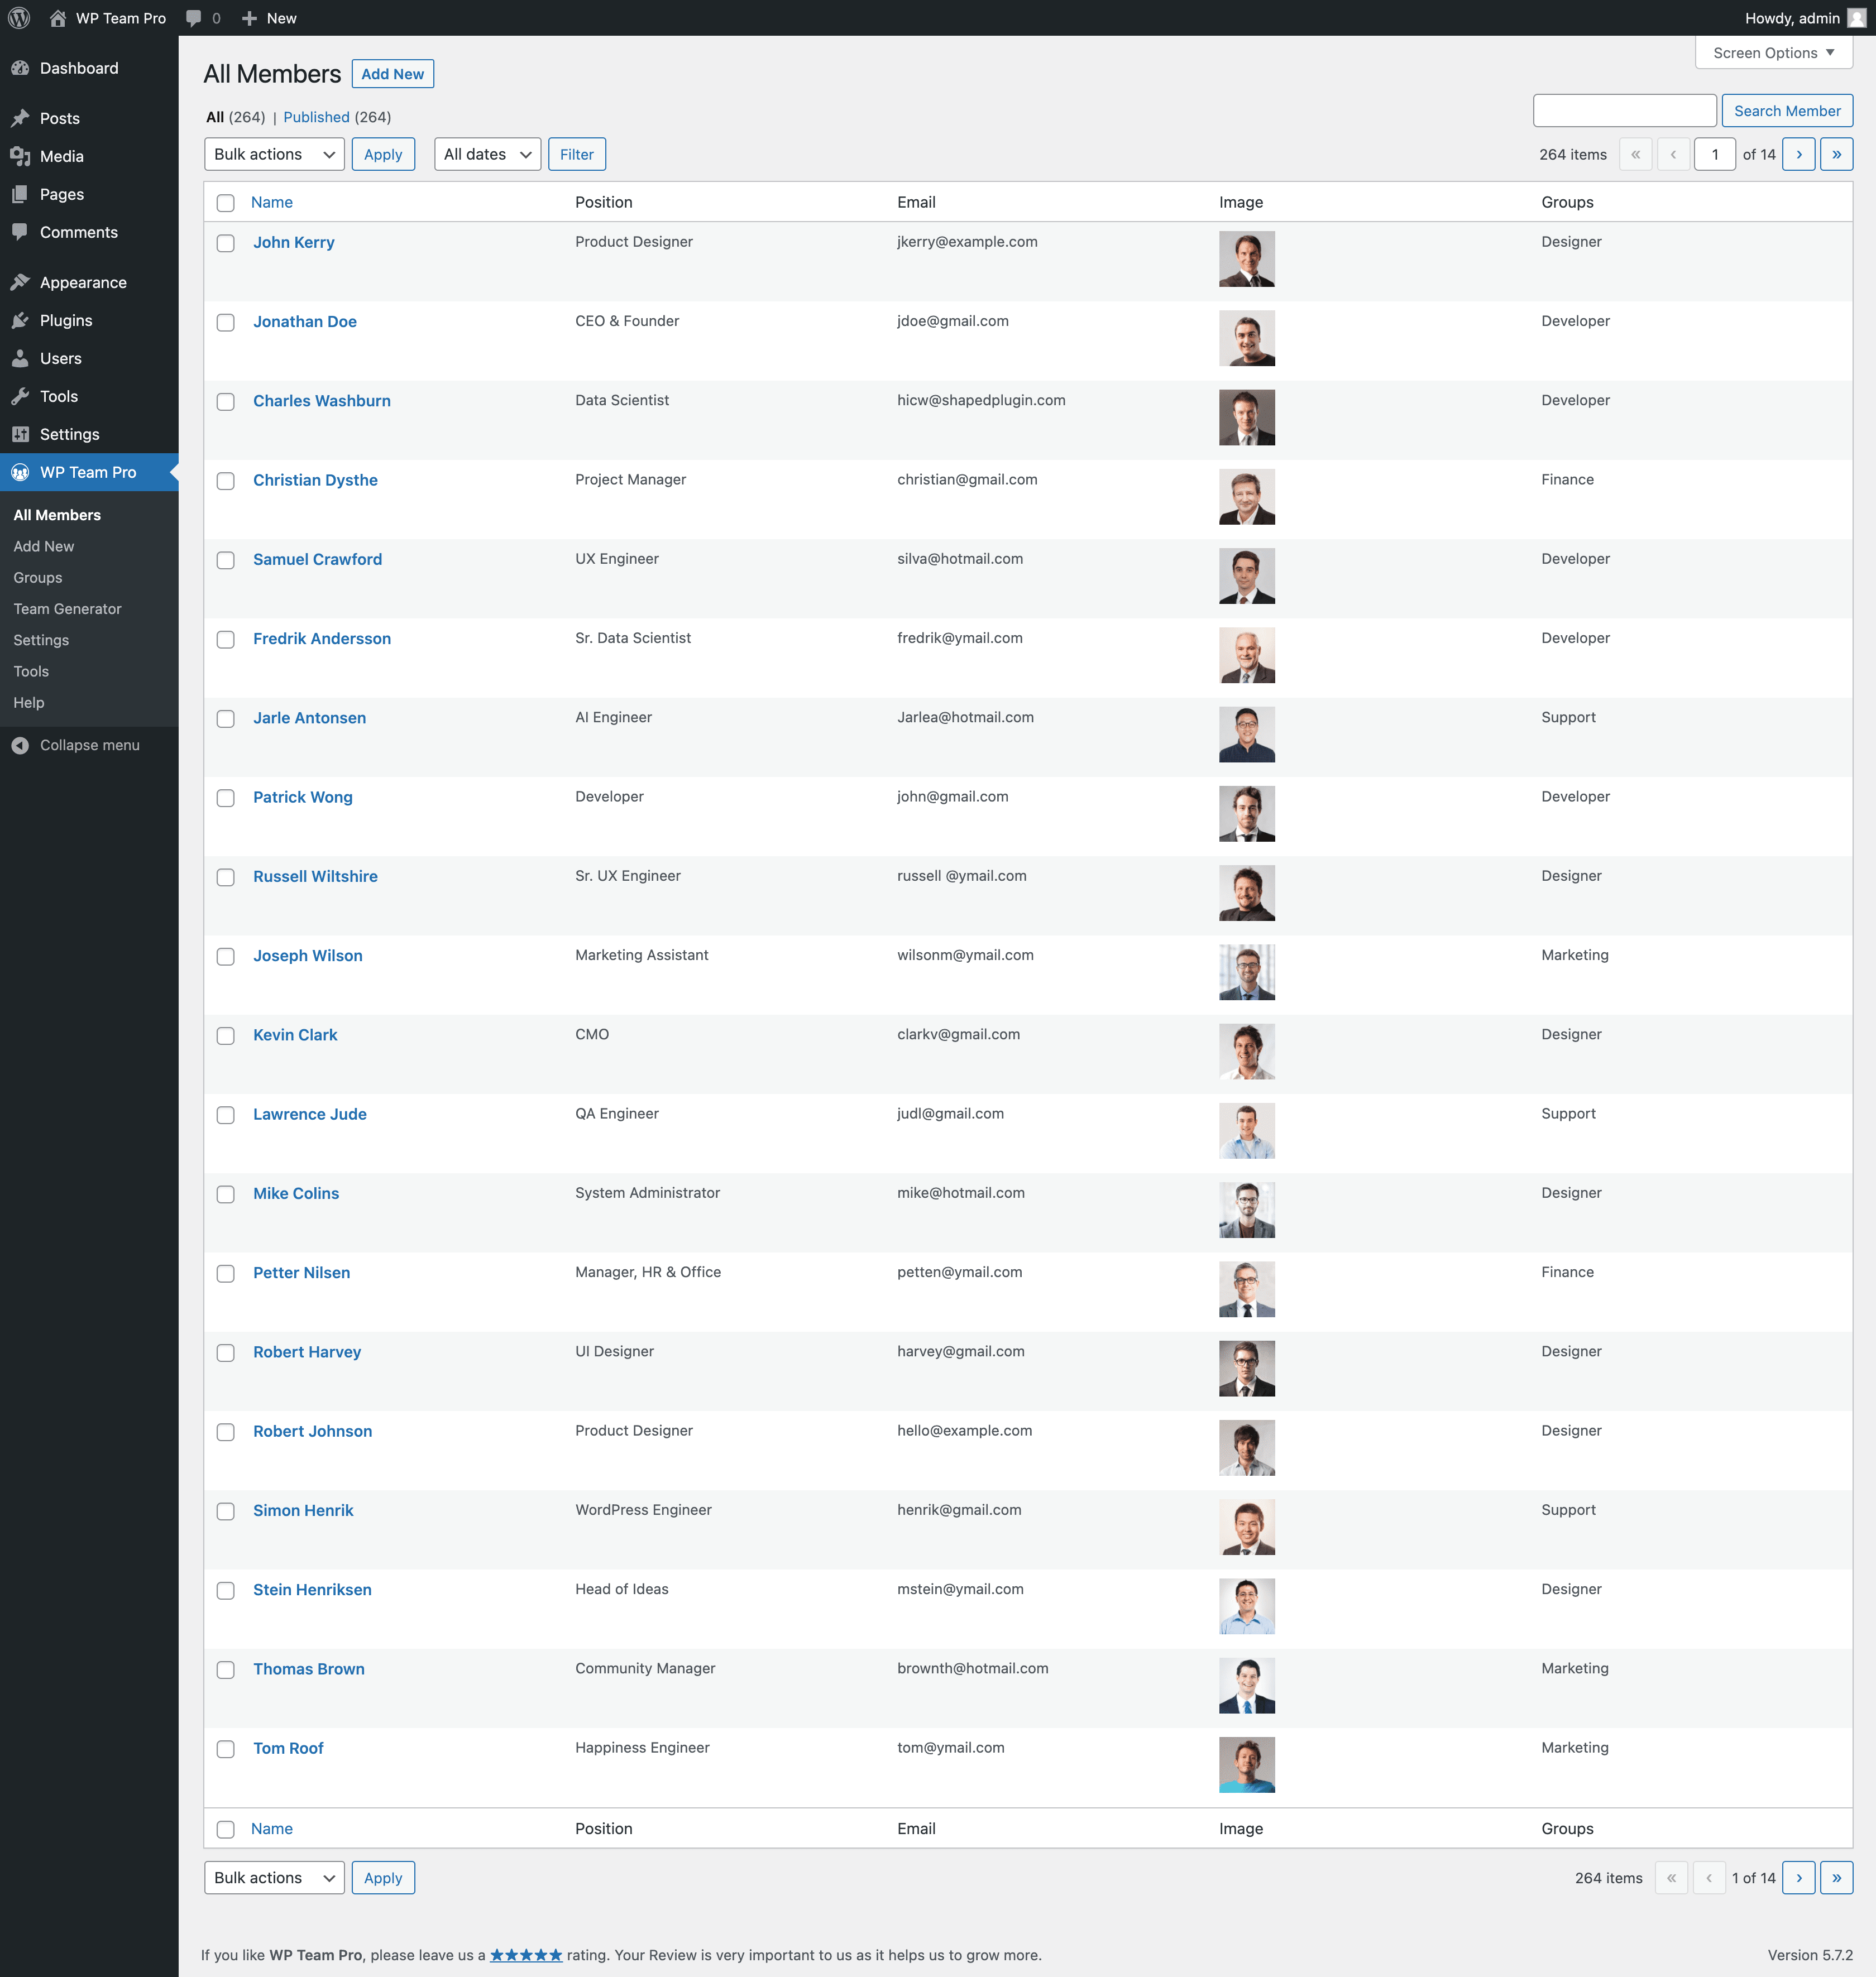
Task: Click the comments bubble icon in admin bar
Action: (194, 18)
